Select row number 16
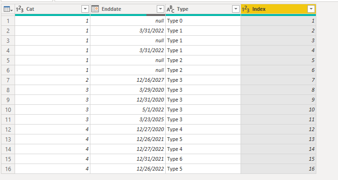This screenshot has height=180, width=338. pyautogui.click(x=8, y=169)
